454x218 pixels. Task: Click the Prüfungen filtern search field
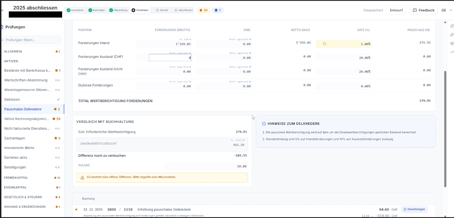(x=31, y=40)
